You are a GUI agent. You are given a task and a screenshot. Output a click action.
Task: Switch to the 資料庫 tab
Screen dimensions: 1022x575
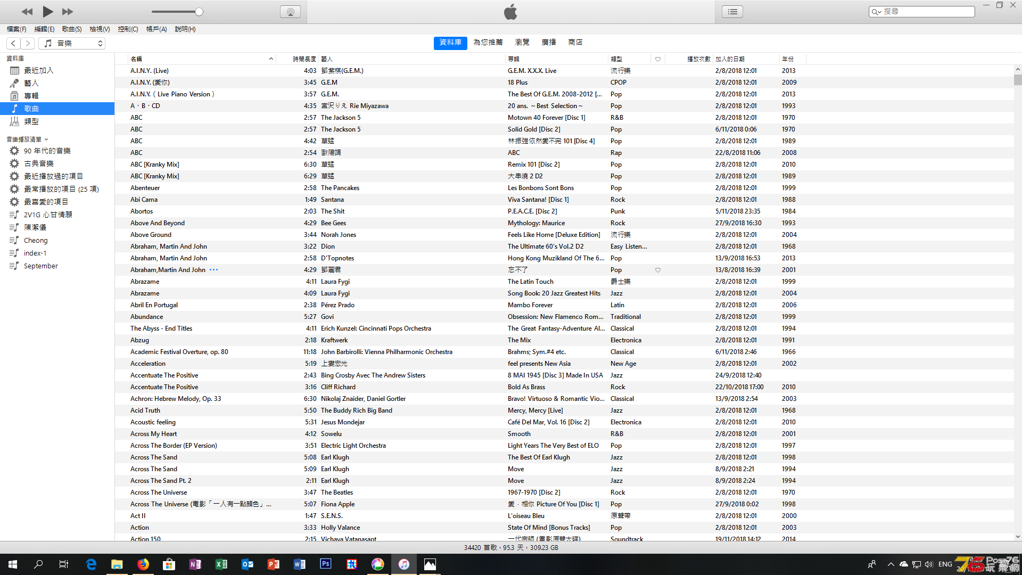[x=450, y=43]
